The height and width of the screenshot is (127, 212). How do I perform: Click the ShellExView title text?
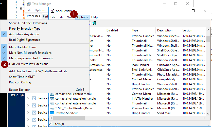[64, 11]
